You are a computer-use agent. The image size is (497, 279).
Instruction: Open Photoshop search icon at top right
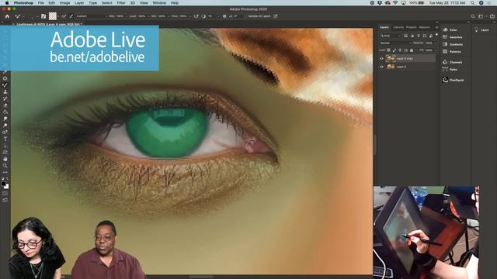(x=473, y=16)
